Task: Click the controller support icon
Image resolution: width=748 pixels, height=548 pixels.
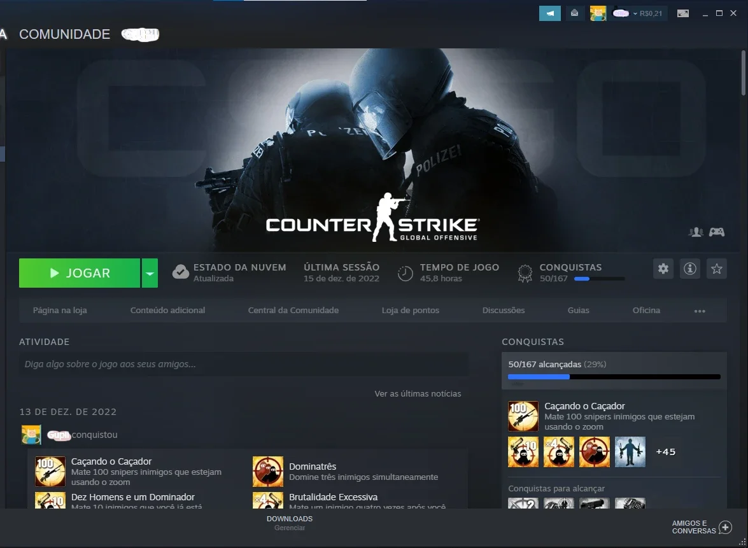Action: 717,232
